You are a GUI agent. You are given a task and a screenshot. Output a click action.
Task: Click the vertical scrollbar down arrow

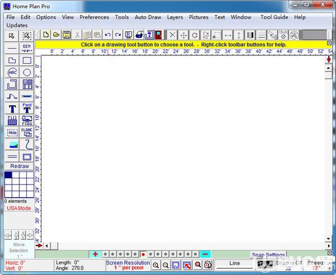(328, 239)
